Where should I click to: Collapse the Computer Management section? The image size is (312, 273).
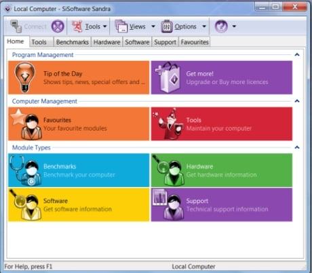coord(297,101)
